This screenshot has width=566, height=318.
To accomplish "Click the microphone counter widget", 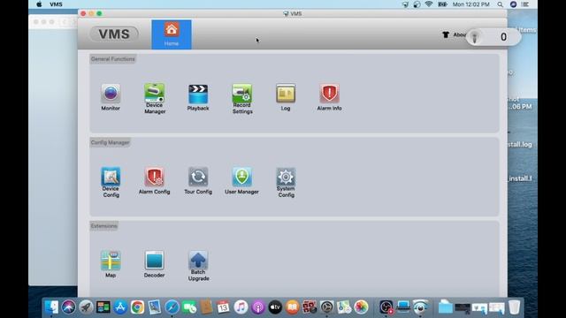I will (x=493, y=37).
